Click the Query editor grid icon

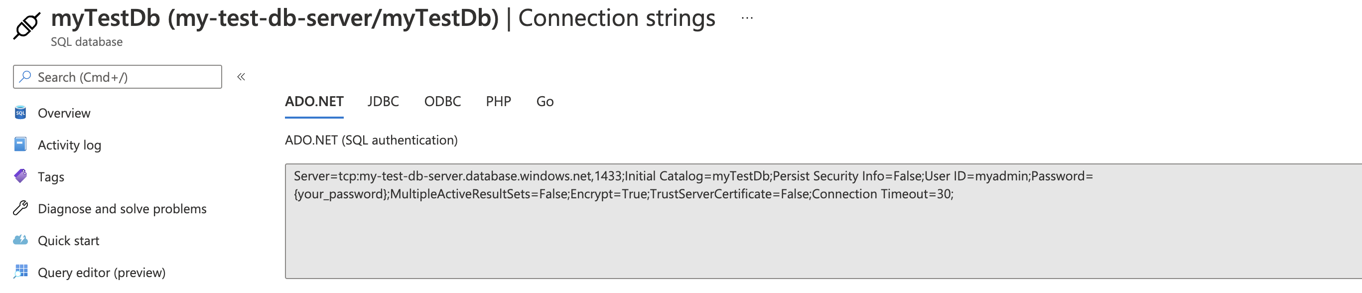click(20, 272)
